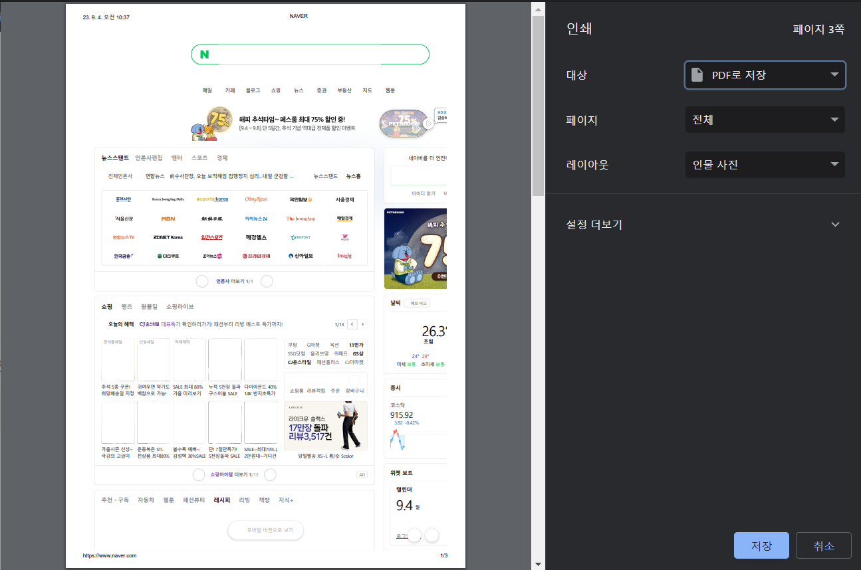Viewport: 861px width, 570px height.
Task: Click the 라이크유 슬랙스 ad banner
Action: 326,426
